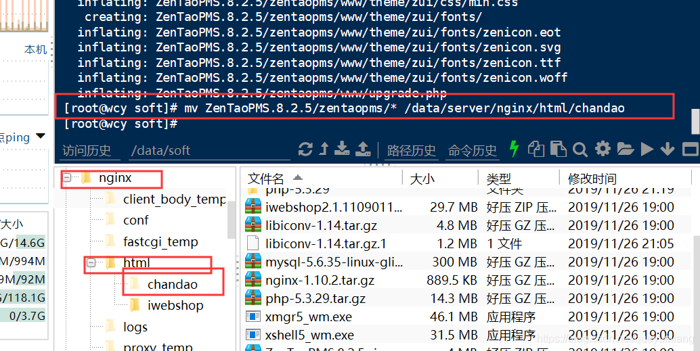The image size is (700, 351).
Task: Select the conf folder in tree
Action: (135, 220)
